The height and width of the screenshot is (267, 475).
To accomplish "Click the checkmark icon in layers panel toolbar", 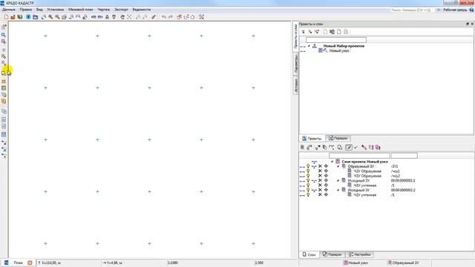I will click(x=356, y=148).
